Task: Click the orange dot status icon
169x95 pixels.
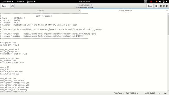Action: pos(157,2)
